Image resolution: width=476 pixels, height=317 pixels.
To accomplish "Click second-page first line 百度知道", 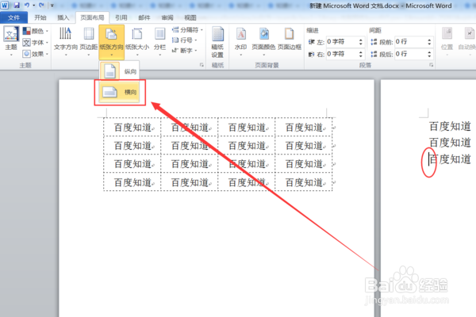I will pos(450,126).
